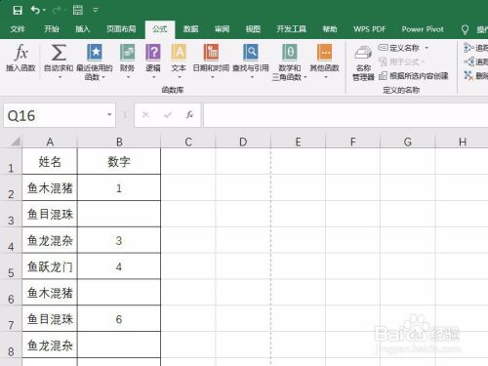
Task: Open the 名称管理器 icon
Action: point(363,53)
